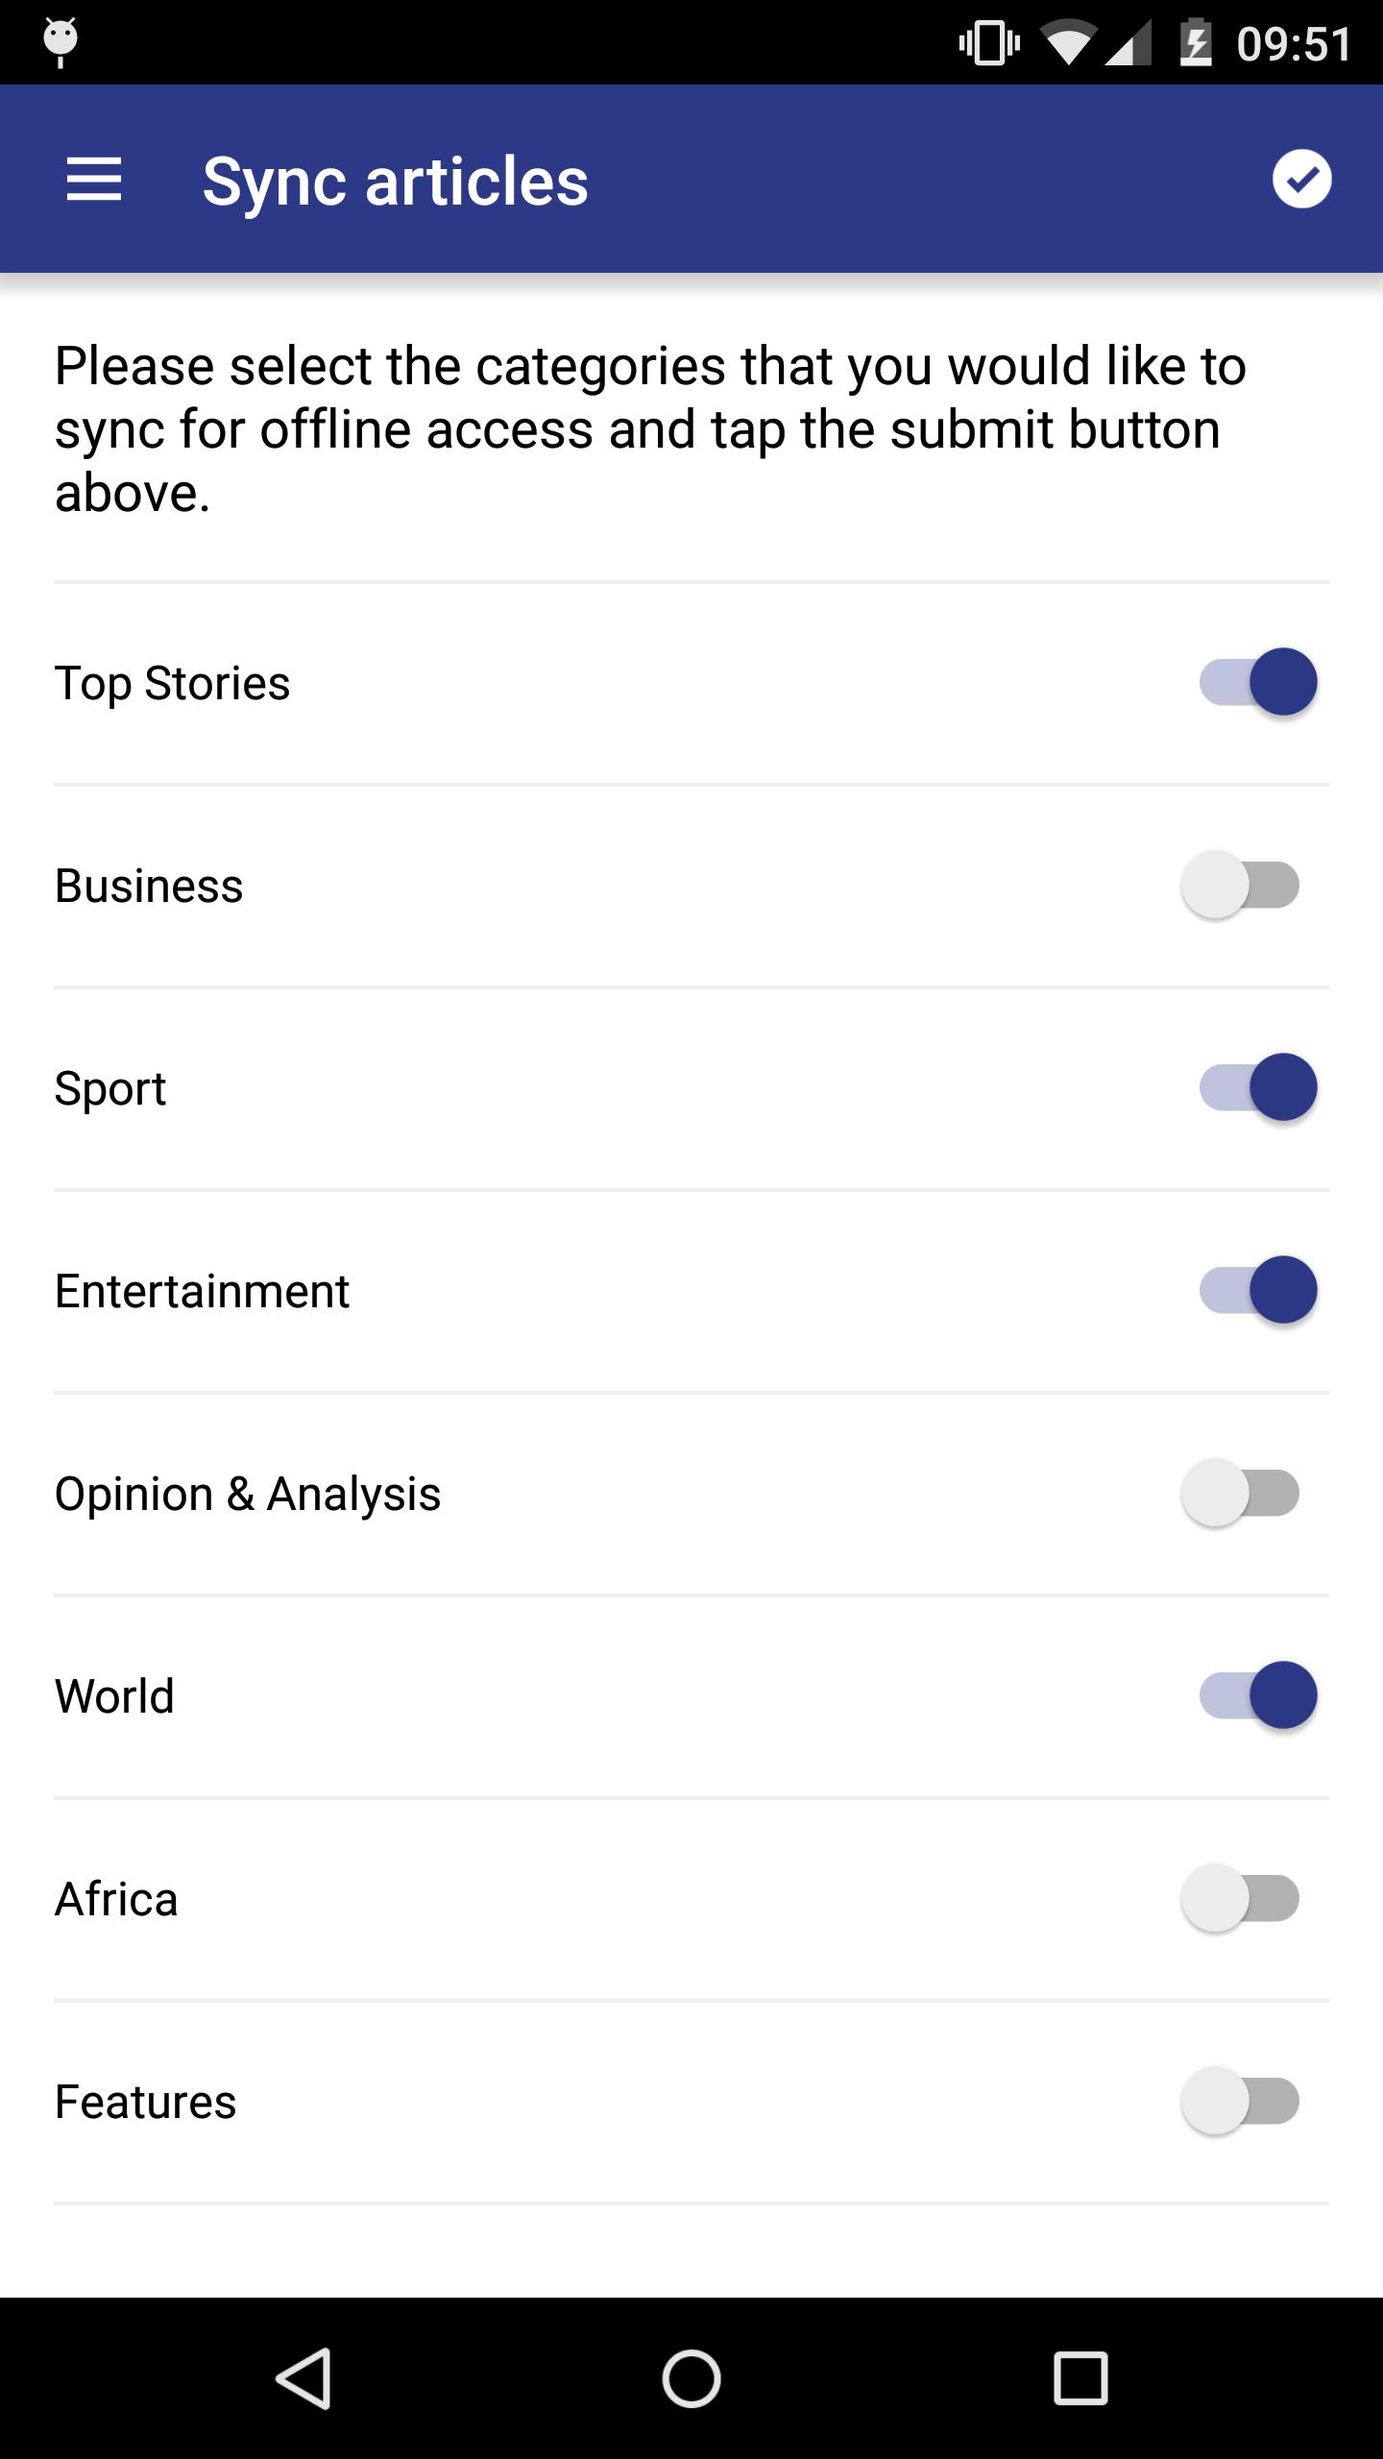Open the recent apps overview
The image size is (1383, 2459).
click(x=1080, y=2378)
